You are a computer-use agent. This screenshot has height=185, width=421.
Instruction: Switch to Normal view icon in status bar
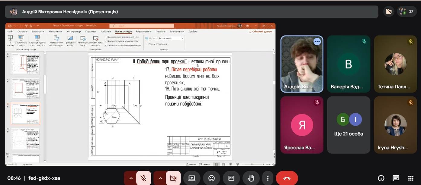click(216, 164)
